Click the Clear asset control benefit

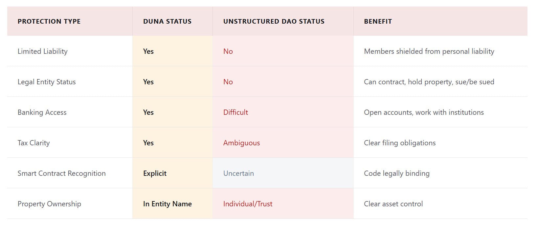pos(393,204)
